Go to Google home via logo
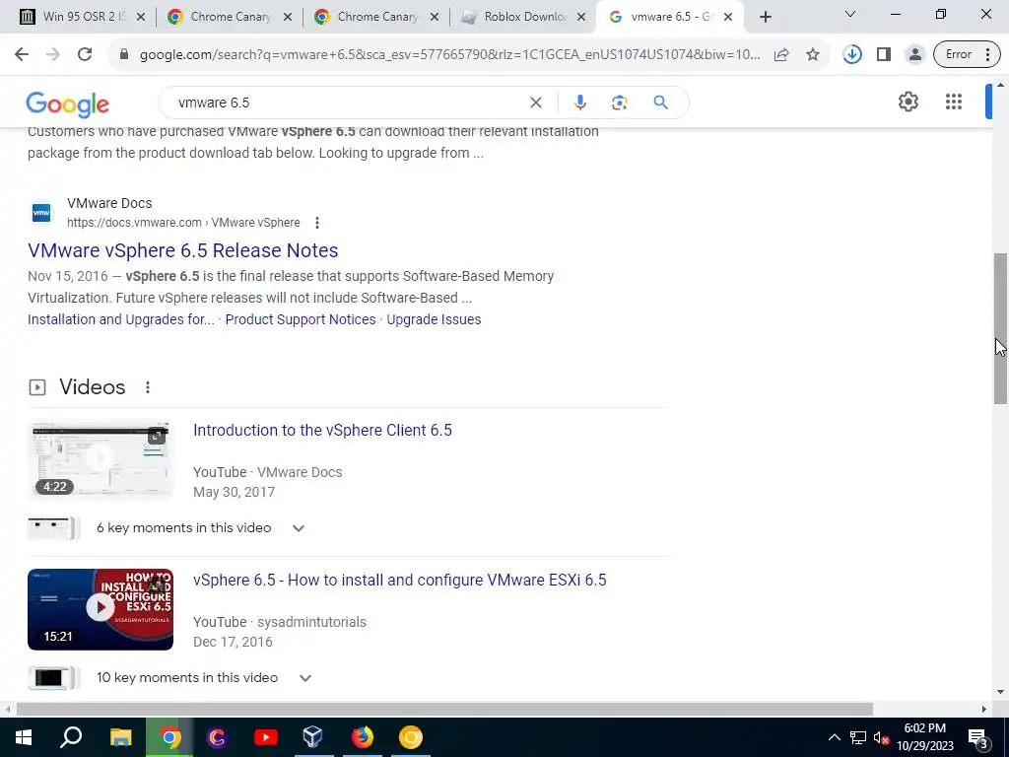The height and width of the screenshot is (757, 1009). tap(68, 104)
